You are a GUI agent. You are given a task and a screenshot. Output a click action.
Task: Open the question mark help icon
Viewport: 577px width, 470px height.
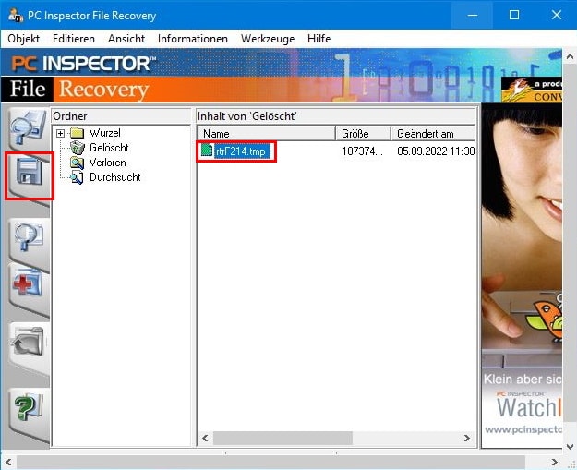(x=29, y=408)
